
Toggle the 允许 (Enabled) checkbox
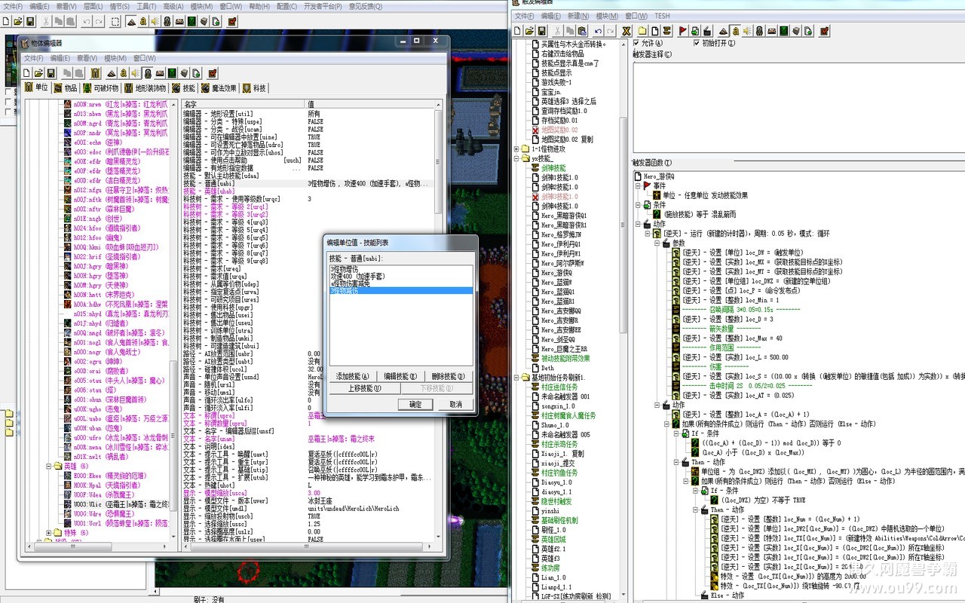tap(636, 43)
